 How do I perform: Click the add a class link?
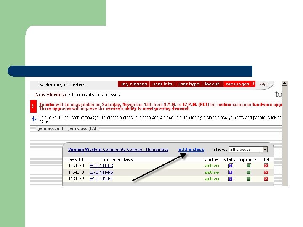191,150
